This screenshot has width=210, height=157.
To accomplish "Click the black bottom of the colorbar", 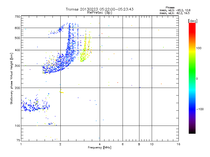I will (x=192, y=132).
